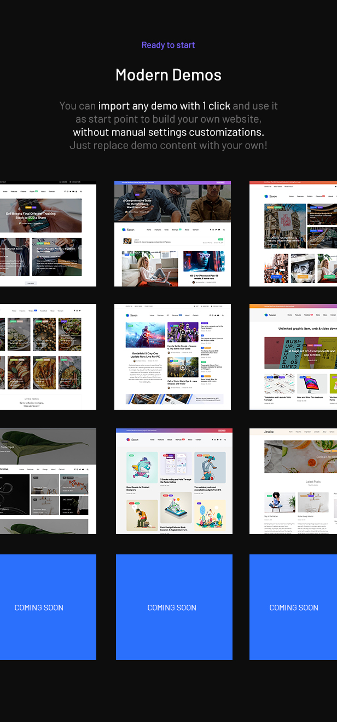337x722 pixels.
Task: Click the Battlefield 5 Day-One Update headline
Action: tap(145, 356)
